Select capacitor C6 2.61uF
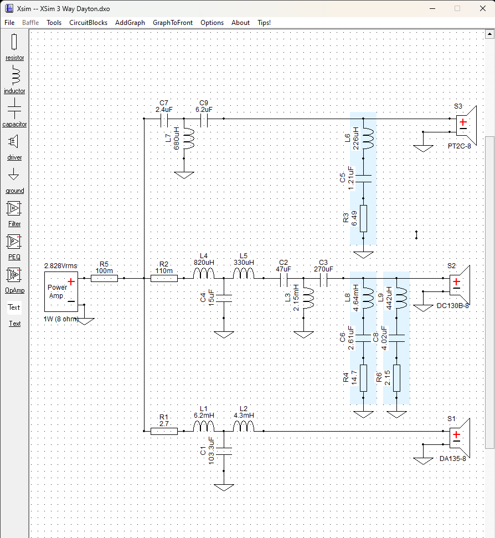 pyautogui.click(x=363, y=338)
